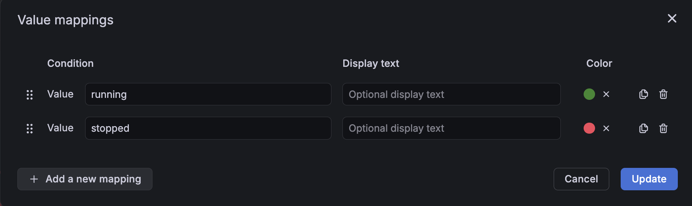Click drag handle of stopped mapping row

point(30,129)
